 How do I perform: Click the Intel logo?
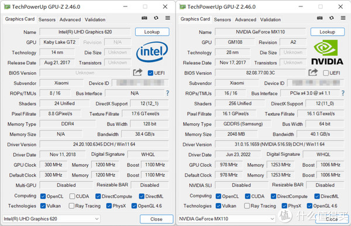click(x=152, y=52)
